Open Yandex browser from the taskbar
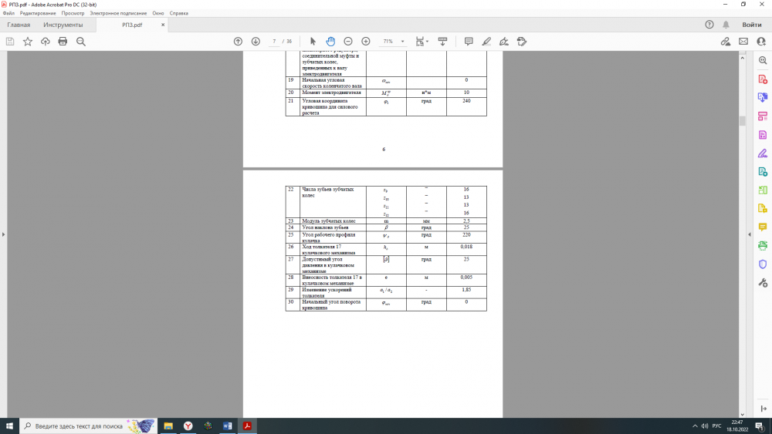The image size is (772, 434). click(188, 426)
